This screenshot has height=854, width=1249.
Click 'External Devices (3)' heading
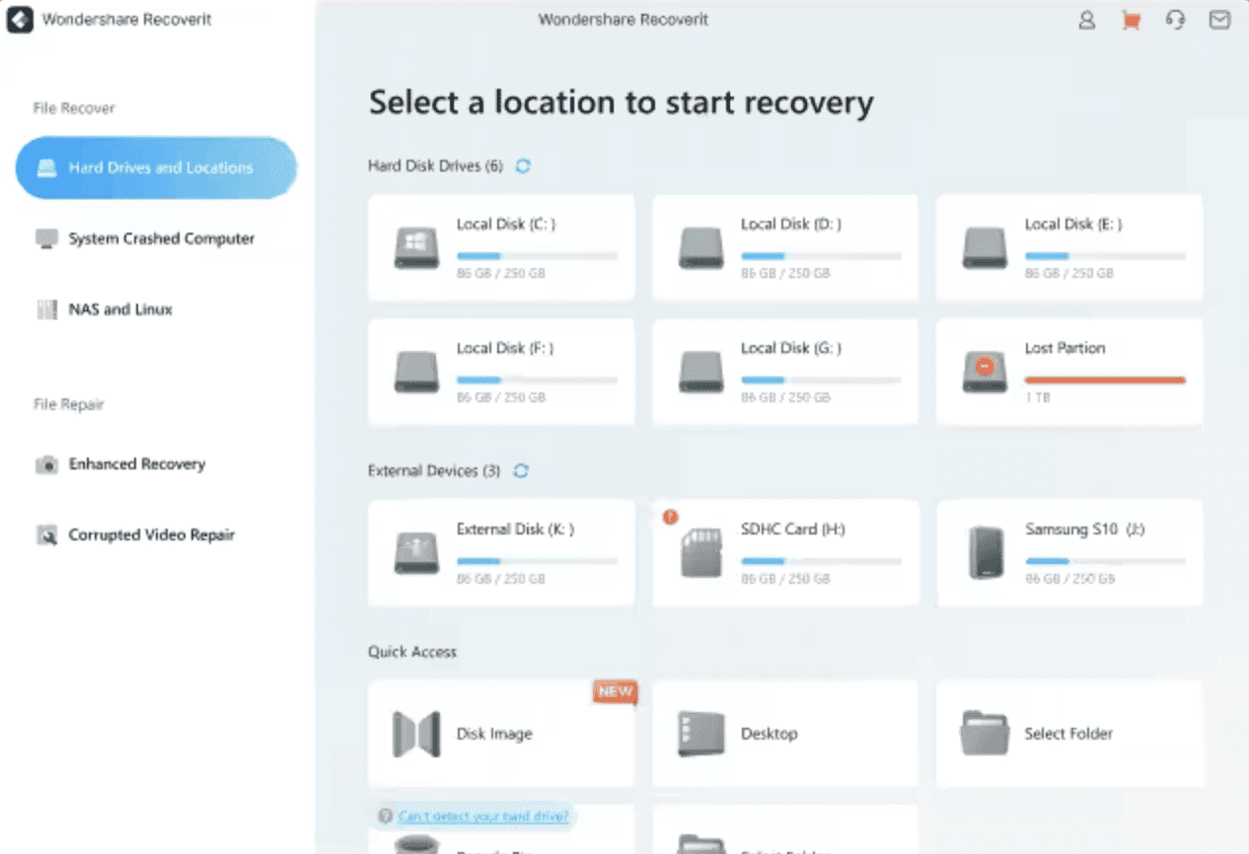(435, 471)
